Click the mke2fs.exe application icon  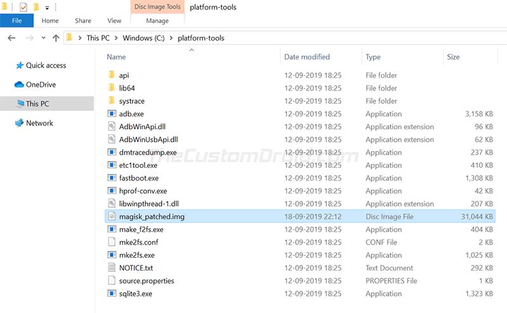(x=112, y=255)
